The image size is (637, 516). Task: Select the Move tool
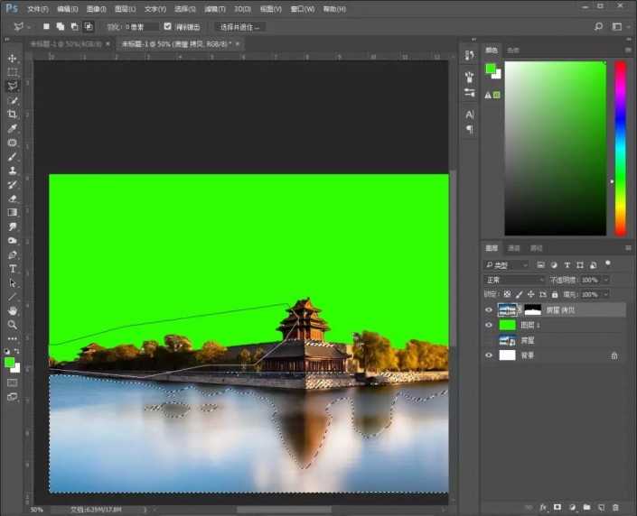[13, 58]
